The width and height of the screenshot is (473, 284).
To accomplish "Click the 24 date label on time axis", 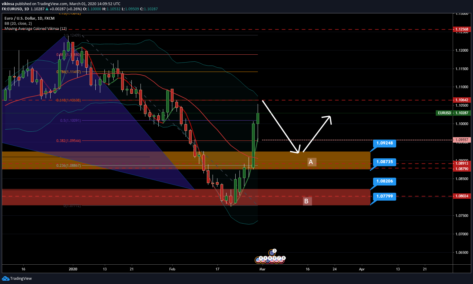I will (x=335, y=269).
